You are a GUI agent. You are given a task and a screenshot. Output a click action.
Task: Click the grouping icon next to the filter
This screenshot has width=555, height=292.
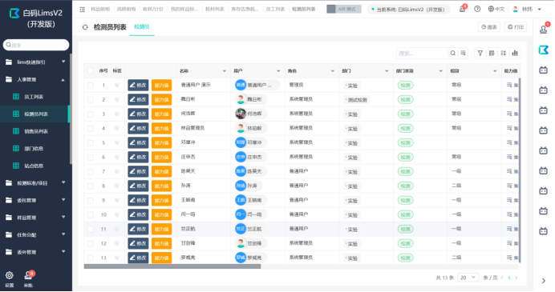click(492, 54)
